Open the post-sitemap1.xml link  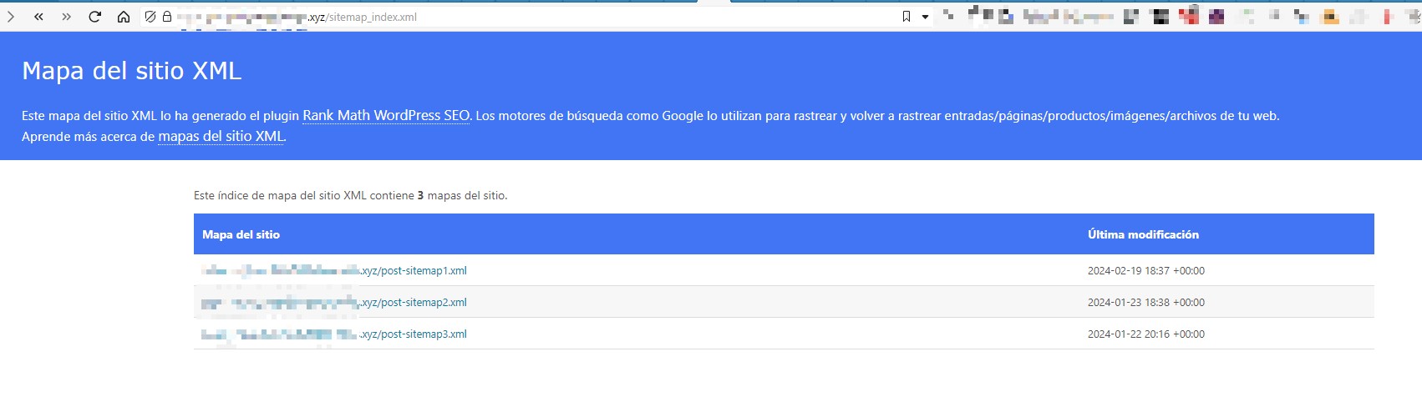(414, 271)
